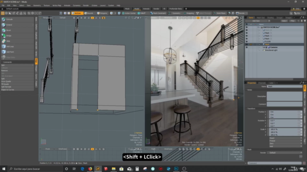Collapse the Transform section
Image resolution: width=307 pixels, height=172 pixels.
(x=247, y=108)
